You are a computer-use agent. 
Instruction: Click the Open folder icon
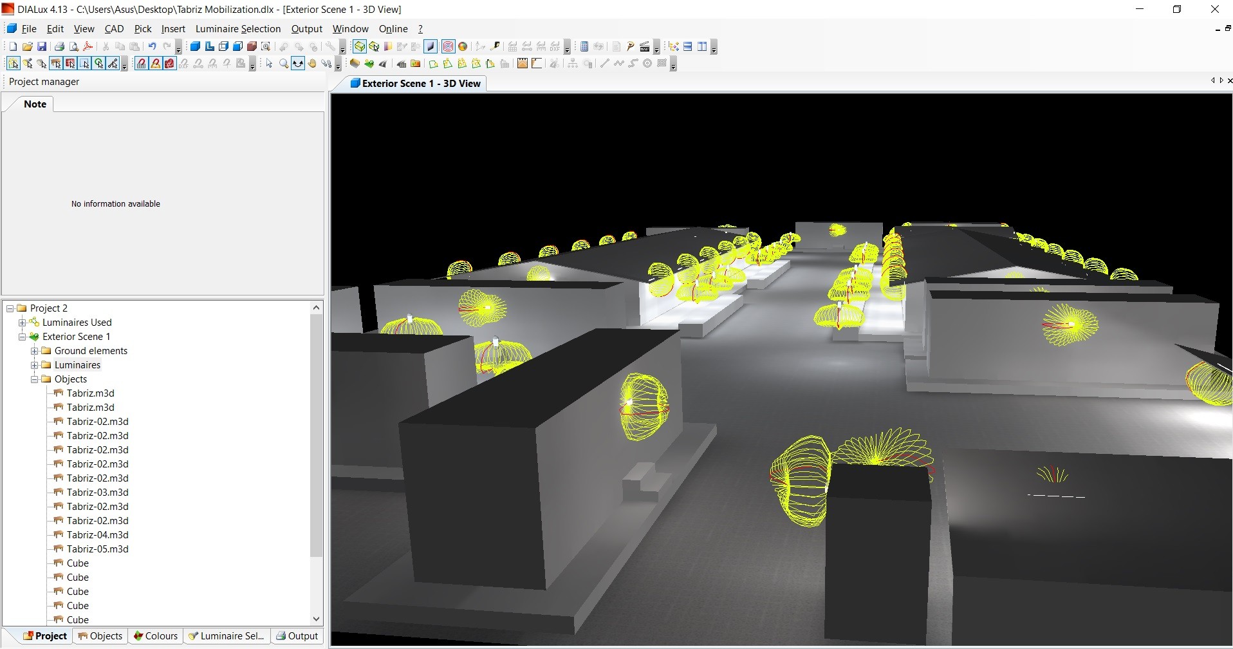27,46
